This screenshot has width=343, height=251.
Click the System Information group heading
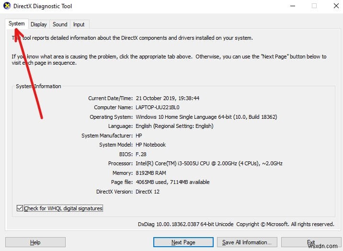38,86
